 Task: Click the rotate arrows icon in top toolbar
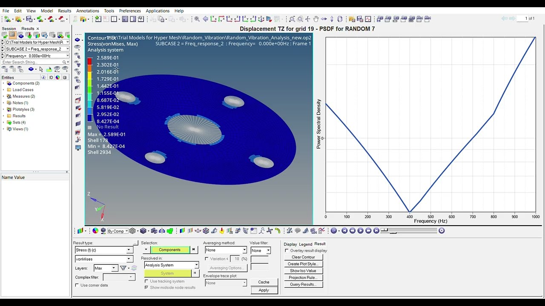pyautogui.click(x=340, y=19)
